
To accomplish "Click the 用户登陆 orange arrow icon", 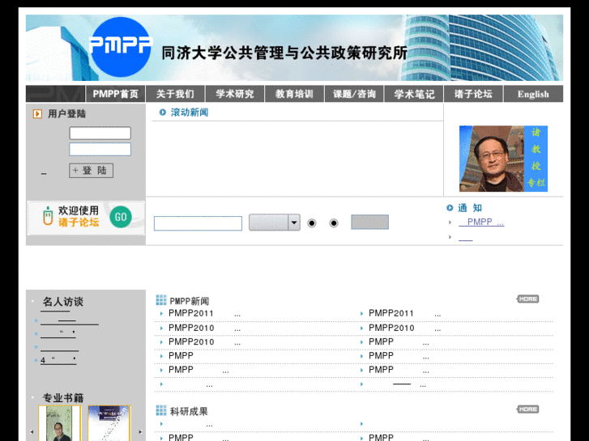I will 37,114.
